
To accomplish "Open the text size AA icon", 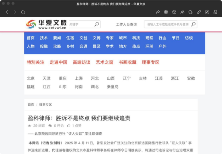I will (x=182, y=12).
